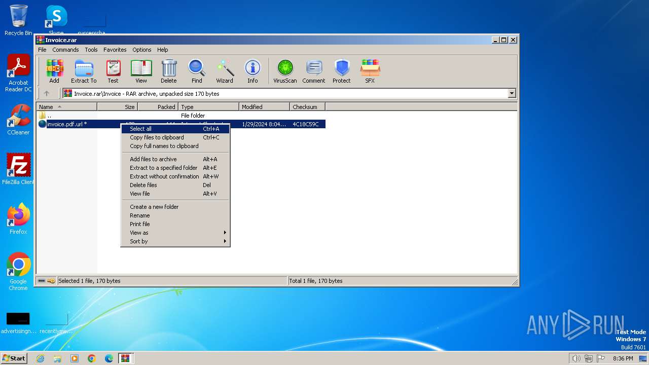This screenshot has width=649, height=365.
Task: Choose Create a new folder
Action: 175,207
